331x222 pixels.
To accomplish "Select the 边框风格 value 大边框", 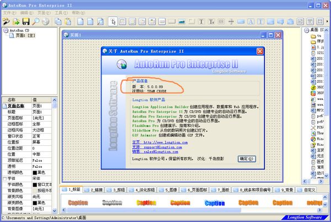I will click(38, 130).
